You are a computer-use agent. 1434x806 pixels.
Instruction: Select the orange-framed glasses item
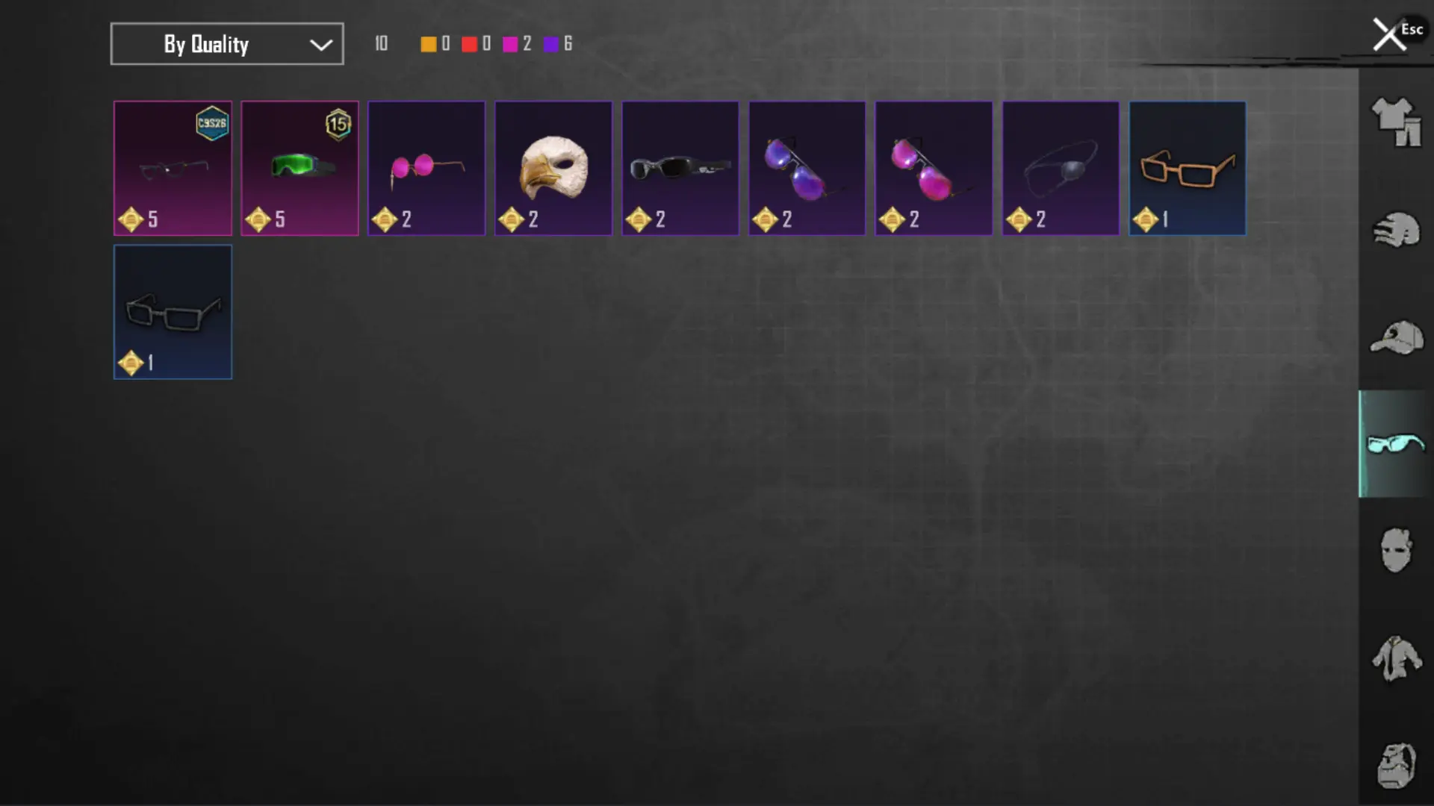coord(1188,168)
